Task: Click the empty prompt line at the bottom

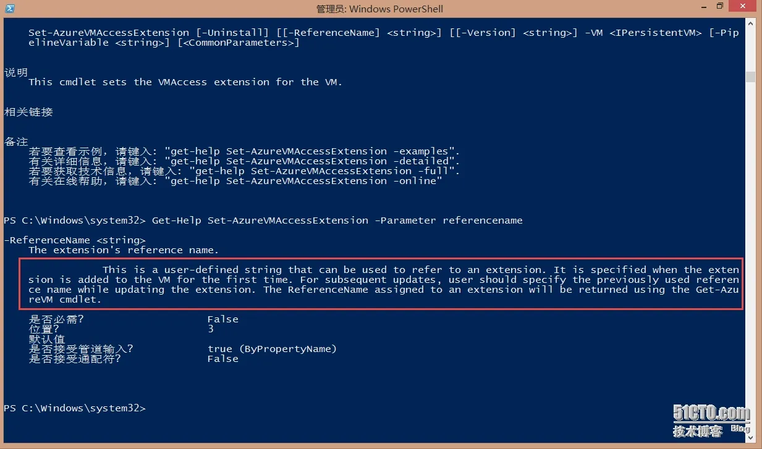Action: pyautogui.click(x=75, y=408)
